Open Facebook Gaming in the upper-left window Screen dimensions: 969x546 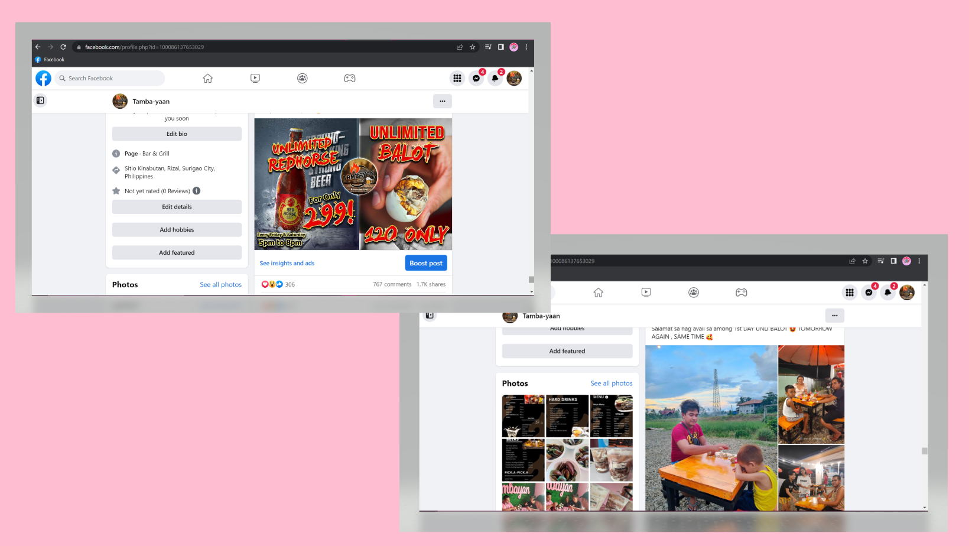(x=350, y=78)
